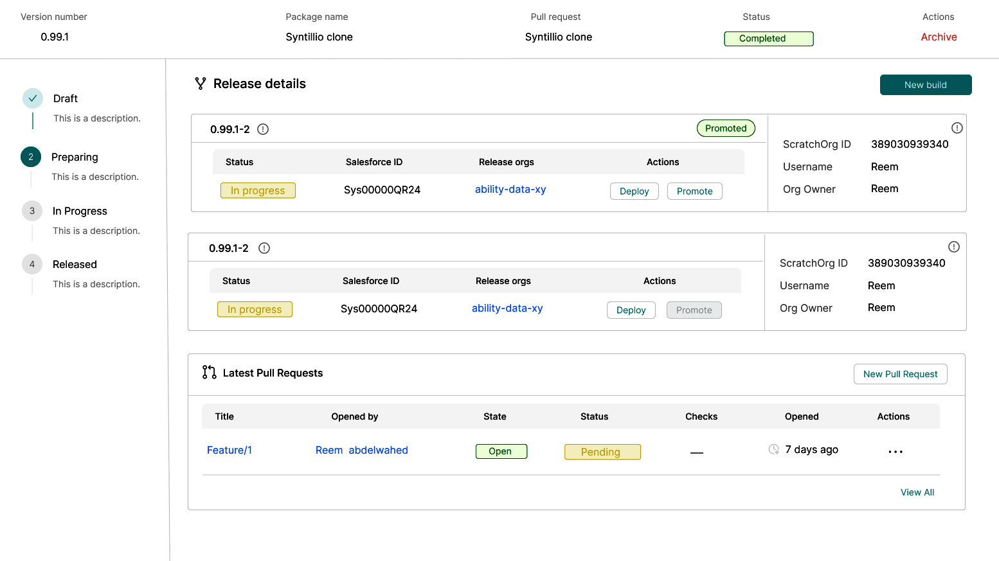
Task: Open the first ability-data-xy release org link
Action: point(510,190)
